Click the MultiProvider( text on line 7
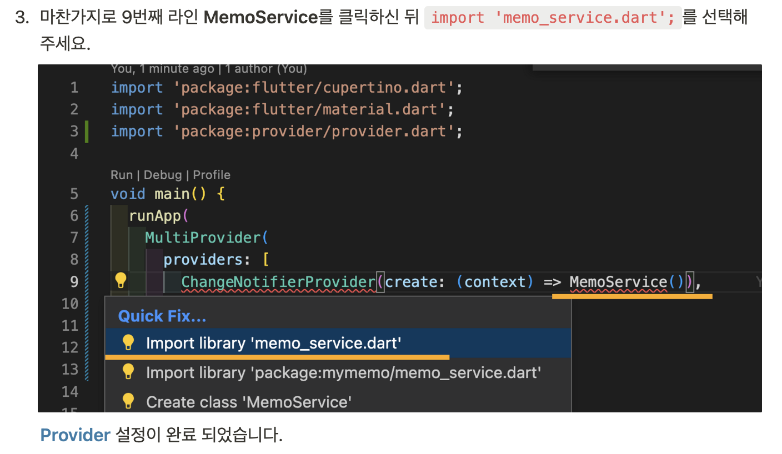The image size is (782, 454). [207, 238]
